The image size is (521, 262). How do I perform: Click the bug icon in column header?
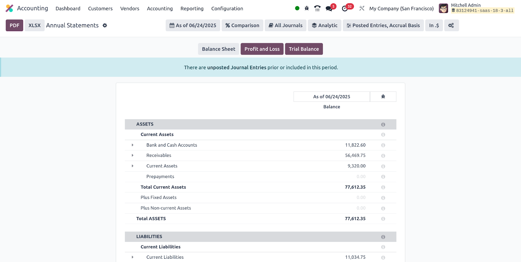click(383, 97)
